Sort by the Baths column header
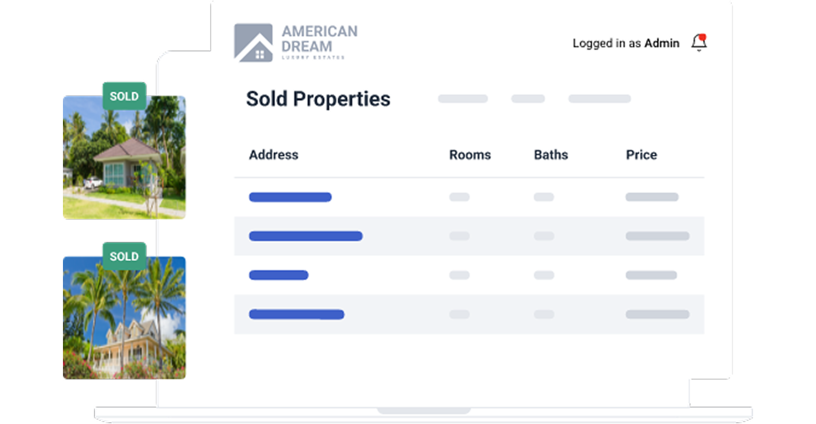This screenshot has width=816, height=424. (x=551, y=155)
